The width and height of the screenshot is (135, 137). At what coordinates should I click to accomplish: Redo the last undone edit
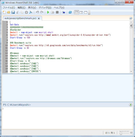coord(42,12)
